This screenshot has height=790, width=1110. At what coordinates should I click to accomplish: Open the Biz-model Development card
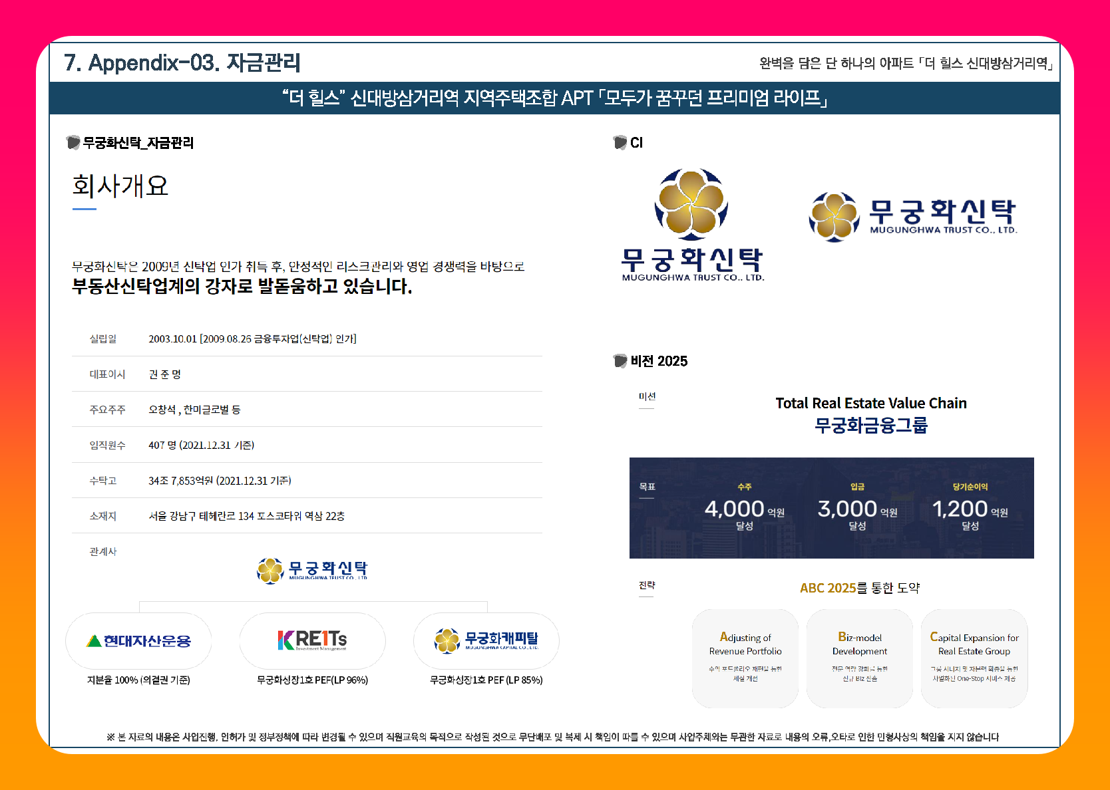click(x=860, y=658)
